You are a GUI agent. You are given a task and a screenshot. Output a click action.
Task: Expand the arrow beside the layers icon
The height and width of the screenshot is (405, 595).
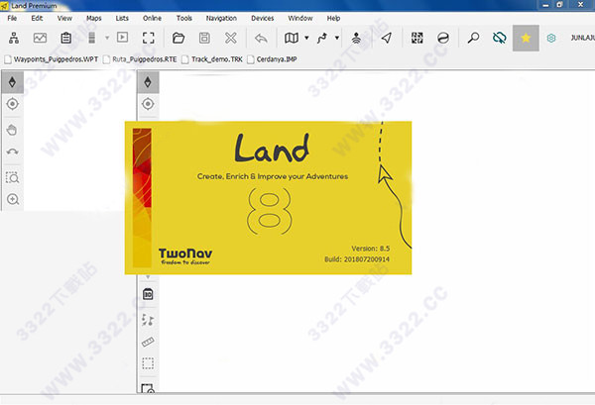(x=107, y=38)
